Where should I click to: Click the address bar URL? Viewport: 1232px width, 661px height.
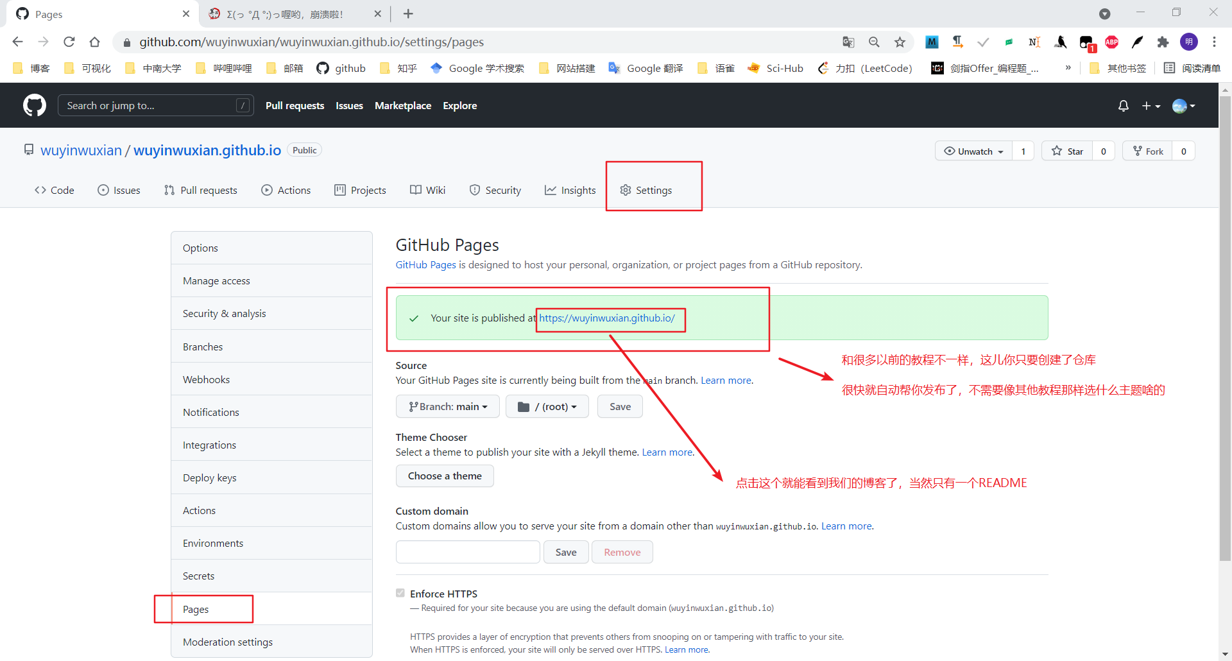pos(312,42)
